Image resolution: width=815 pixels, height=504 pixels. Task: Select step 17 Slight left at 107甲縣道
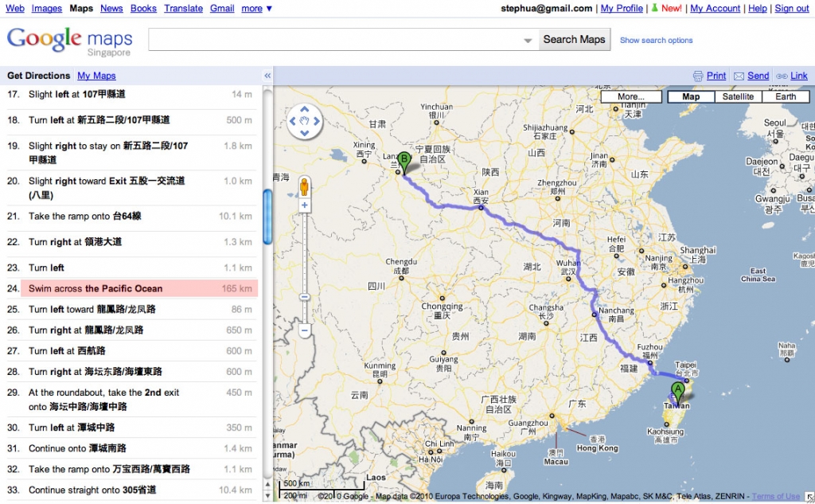click(131, 95)
